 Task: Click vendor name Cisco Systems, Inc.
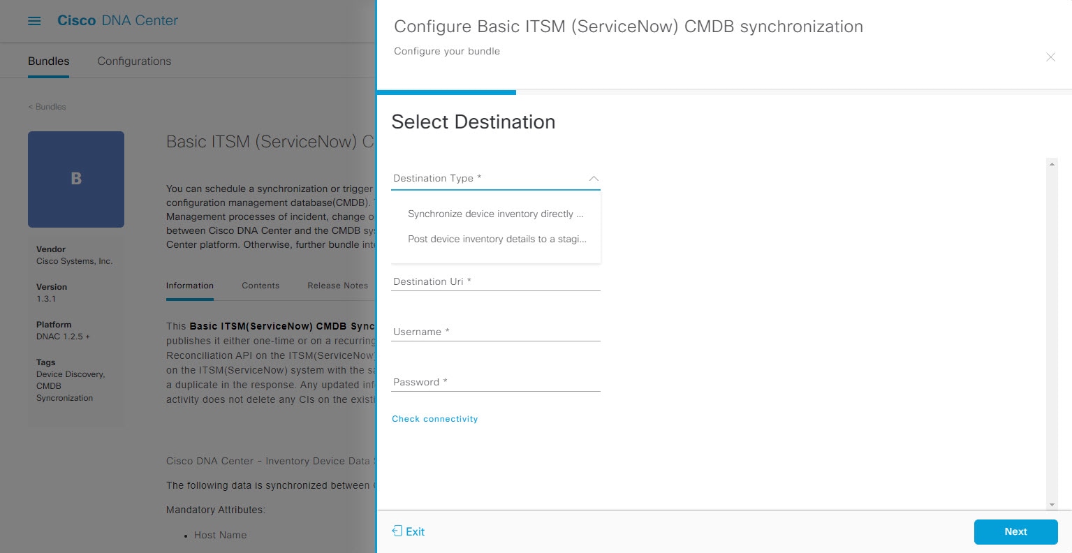74,261
